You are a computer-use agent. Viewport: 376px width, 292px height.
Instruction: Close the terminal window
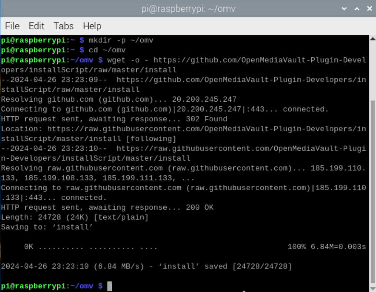coord(369,8)
